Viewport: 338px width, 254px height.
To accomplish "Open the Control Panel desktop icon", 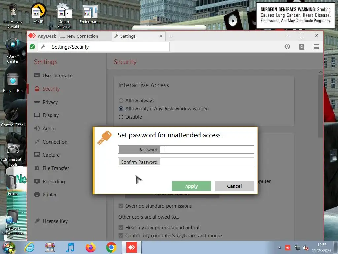I will pyautogui.click(x=13, y=117).
